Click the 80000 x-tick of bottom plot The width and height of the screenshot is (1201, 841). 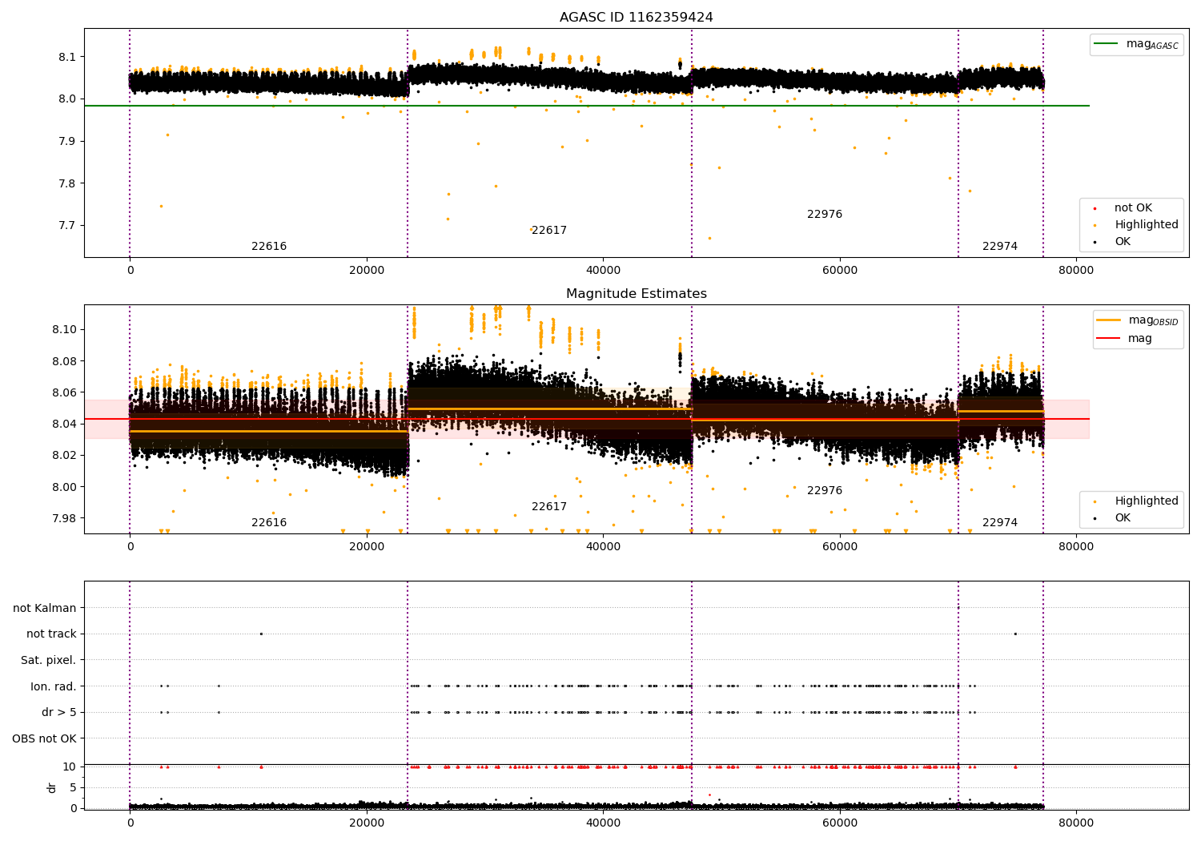pos(1076,823)
